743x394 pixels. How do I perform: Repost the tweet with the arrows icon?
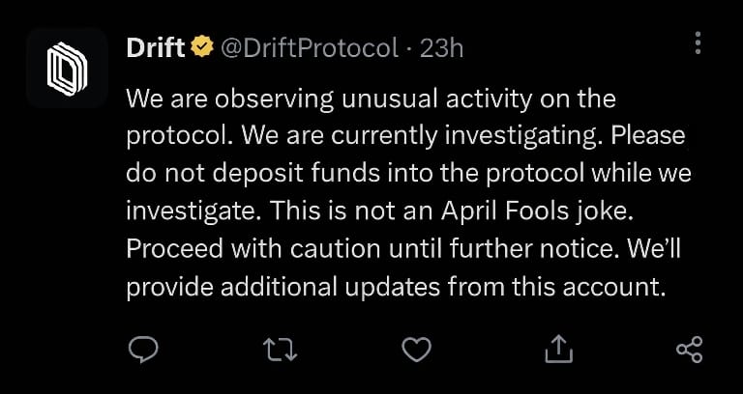279,350
